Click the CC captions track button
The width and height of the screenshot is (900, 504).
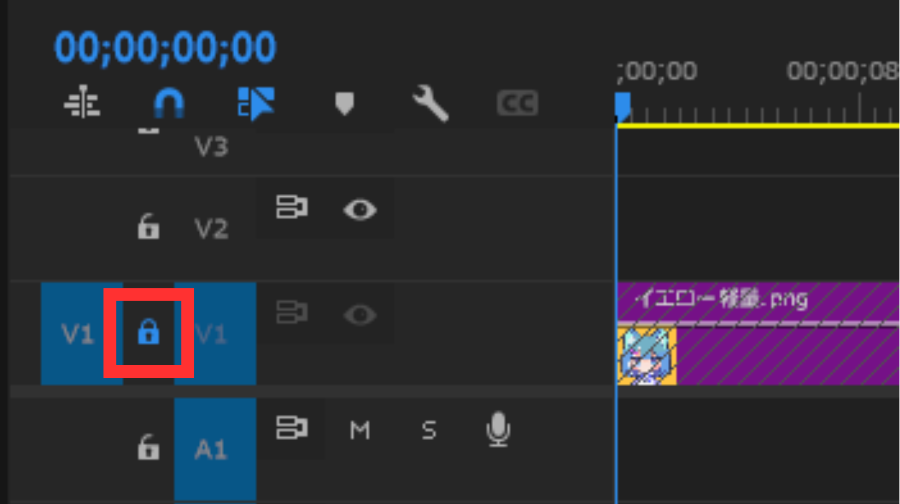click(517, 103)
